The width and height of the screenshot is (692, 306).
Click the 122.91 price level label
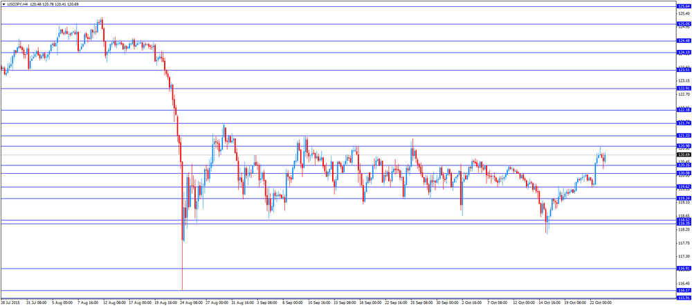pyautogui.click(x=684, y=88)
